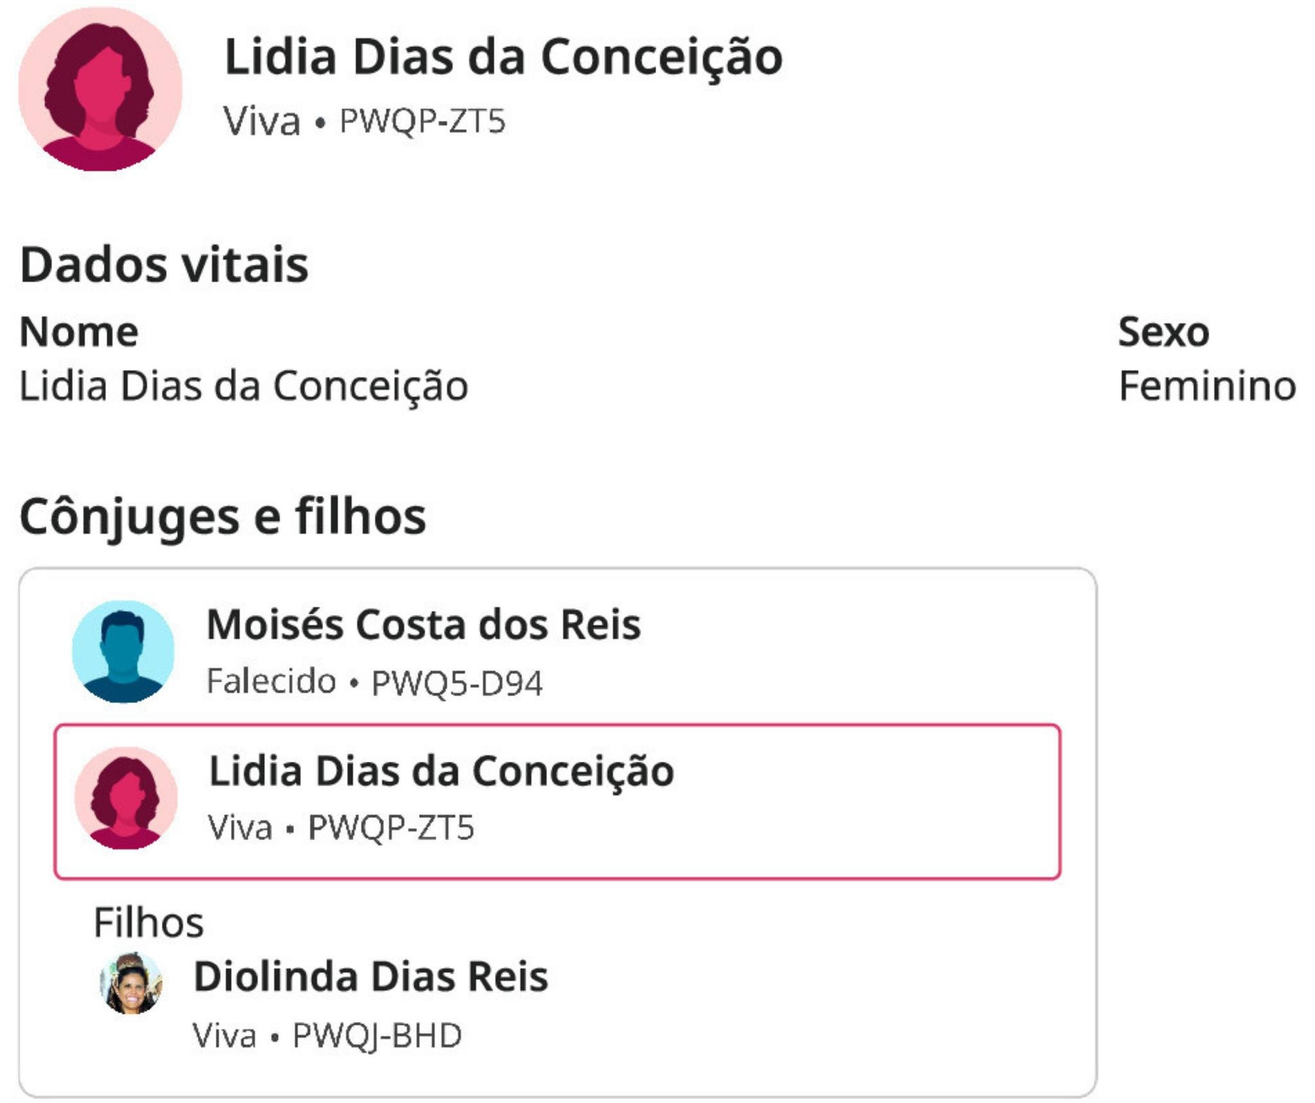Viewport: 1315px width, 1103px height.
Task: Select Lidia's name in the highlighted spouse card
Action: [x=442, y=771]
